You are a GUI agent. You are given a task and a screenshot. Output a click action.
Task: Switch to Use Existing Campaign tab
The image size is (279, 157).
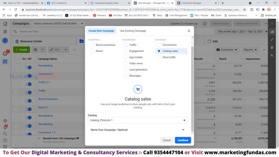133,31
